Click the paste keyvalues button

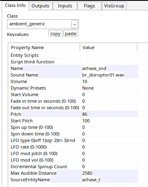tap(71, 34)
